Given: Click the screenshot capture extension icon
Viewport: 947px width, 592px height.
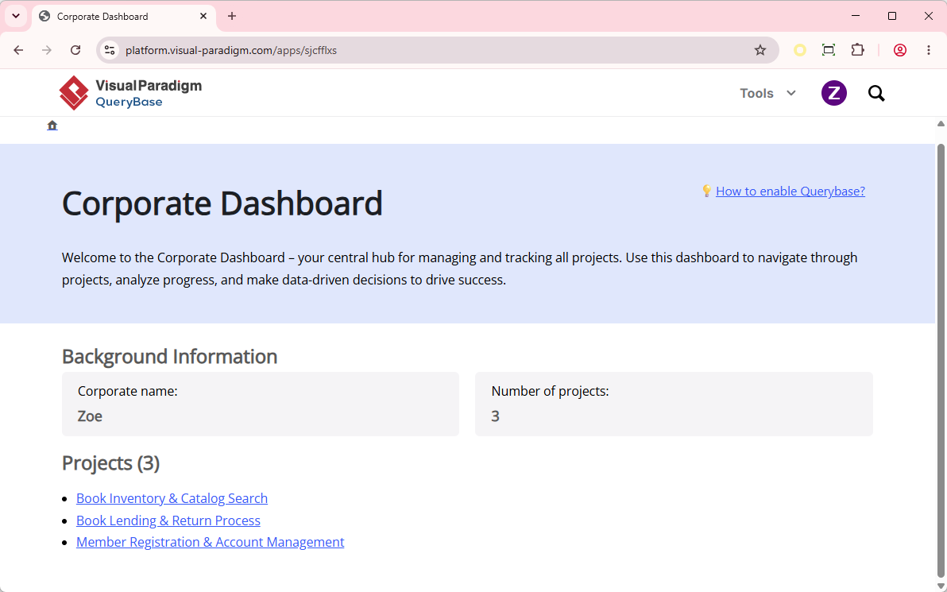Looking at the screenshot, I should [x=829, y=50].
